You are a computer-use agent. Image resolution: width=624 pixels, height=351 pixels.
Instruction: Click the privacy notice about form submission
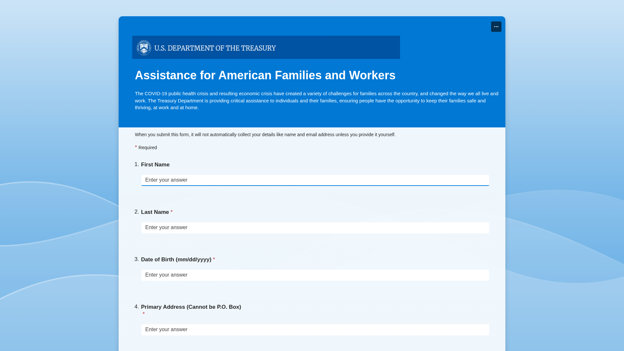coord(265,135)
